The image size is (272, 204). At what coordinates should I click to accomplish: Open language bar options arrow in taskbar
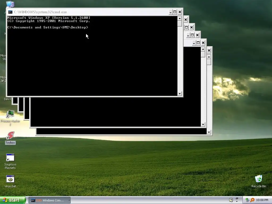pos(237,201)
